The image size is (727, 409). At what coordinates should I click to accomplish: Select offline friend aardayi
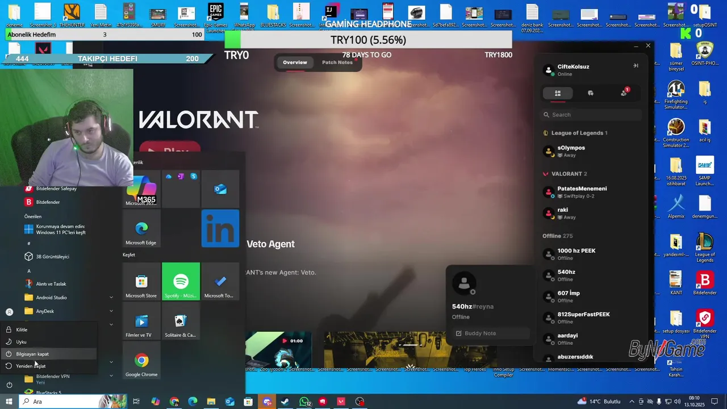point(591,339)
